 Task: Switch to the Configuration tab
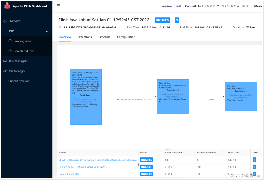126,37
